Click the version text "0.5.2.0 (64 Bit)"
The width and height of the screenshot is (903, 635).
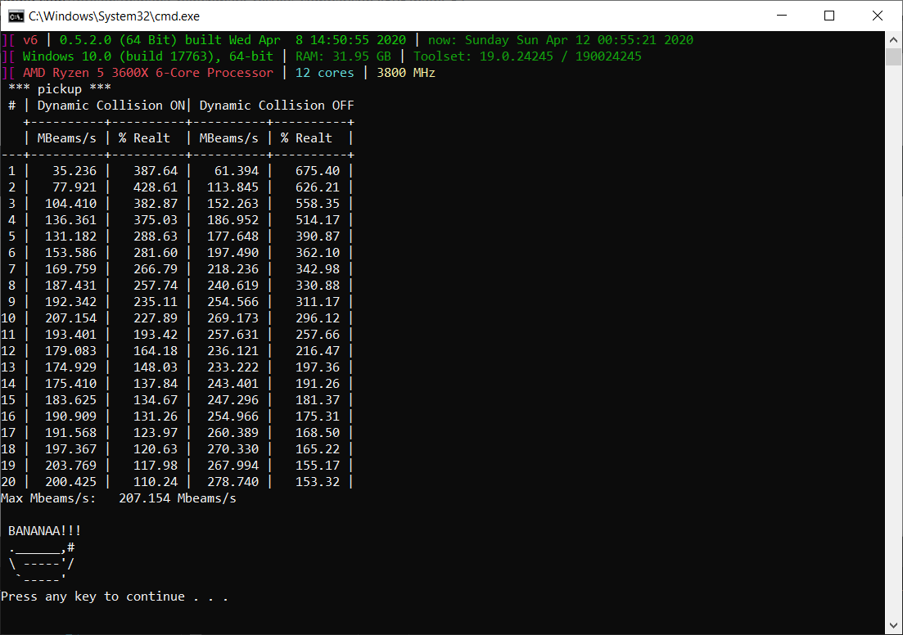click(120, 40)
